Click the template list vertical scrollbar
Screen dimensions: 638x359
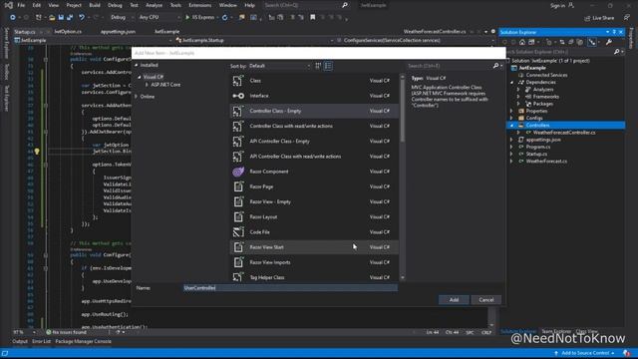click(403, 178)
